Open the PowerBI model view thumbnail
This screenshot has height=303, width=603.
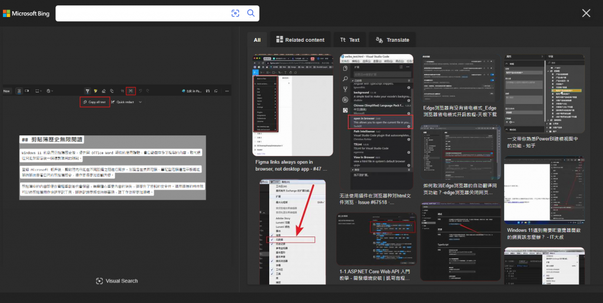pyautogui.click(x=545, y=94)
